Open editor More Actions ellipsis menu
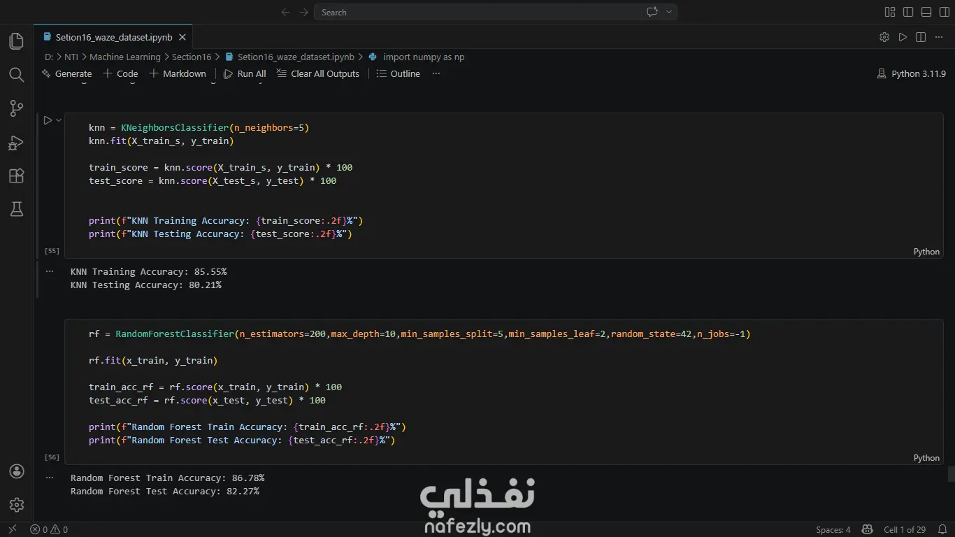955x537 pixels. [940, 37]
